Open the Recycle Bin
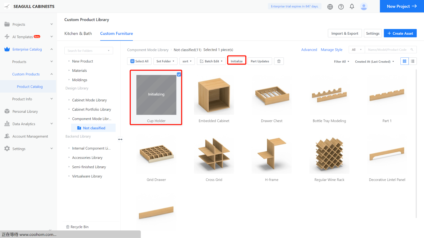Image resolution: width=424 pixels, height=238 pixels. 77,227
